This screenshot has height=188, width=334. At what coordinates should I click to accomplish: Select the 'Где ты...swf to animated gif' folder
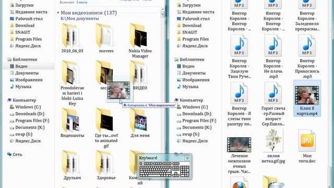(106, 128)
